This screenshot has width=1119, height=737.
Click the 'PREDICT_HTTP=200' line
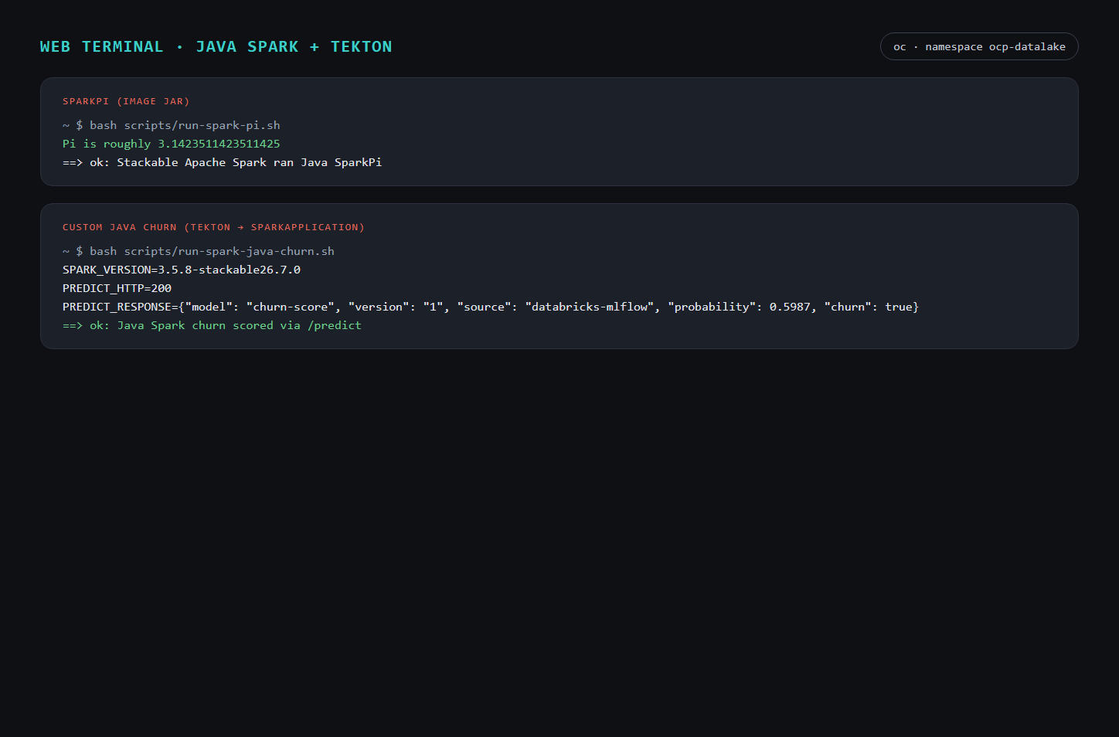117,288
